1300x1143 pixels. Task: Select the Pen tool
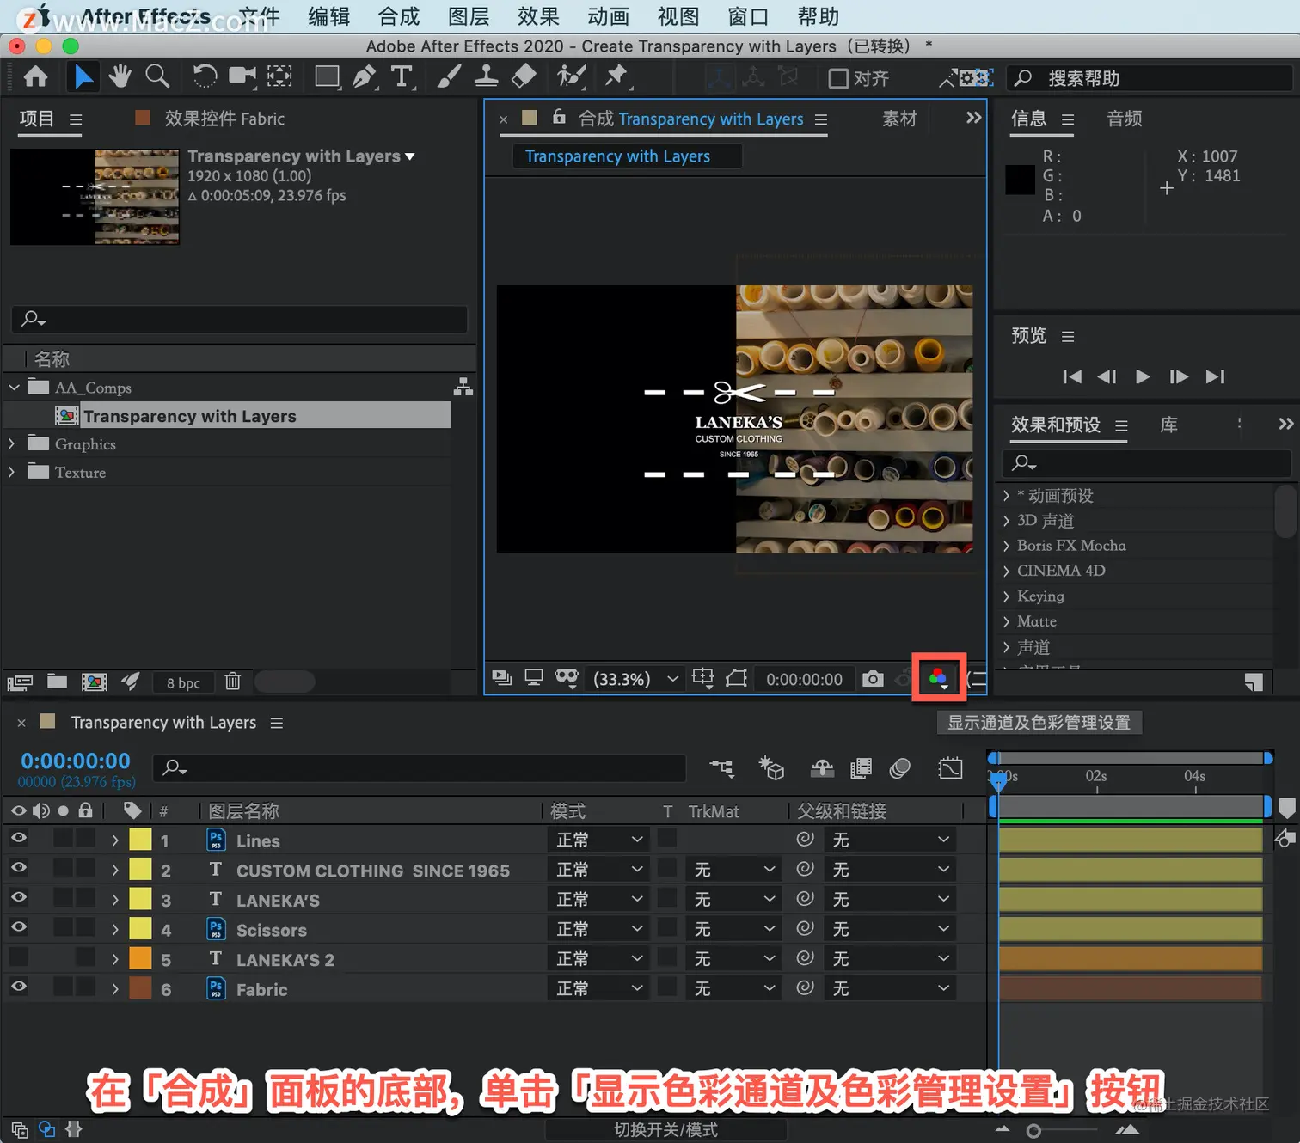[365, 77]
